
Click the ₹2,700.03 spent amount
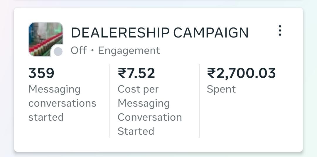point(241,73)
